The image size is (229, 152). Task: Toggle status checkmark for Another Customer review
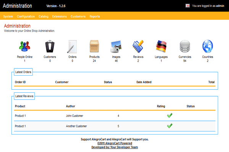point(170,126)
